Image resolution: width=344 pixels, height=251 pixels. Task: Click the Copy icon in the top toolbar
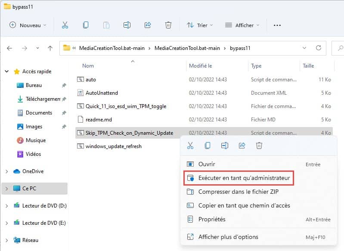click(86, 25)
